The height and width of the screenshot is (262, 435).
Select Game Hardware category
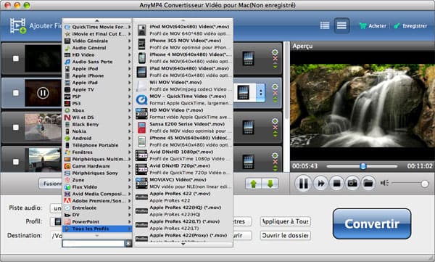(98, 166)
